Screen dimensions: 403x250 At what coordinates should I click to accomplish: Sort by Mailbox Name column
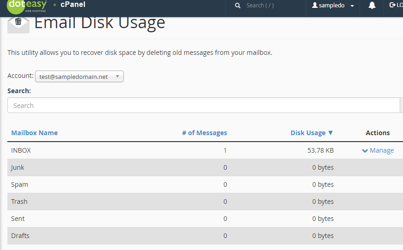(35, 133)
